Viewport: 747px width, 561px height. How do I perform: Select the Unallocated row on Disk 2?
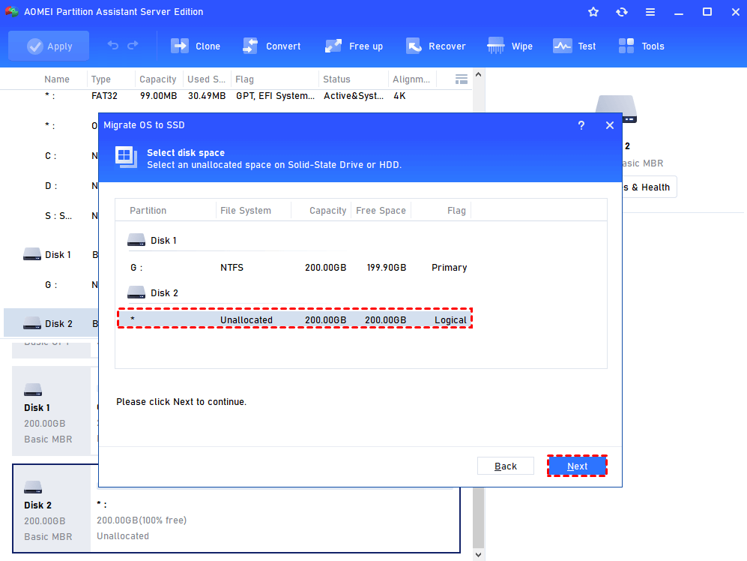tap(295, 319)
